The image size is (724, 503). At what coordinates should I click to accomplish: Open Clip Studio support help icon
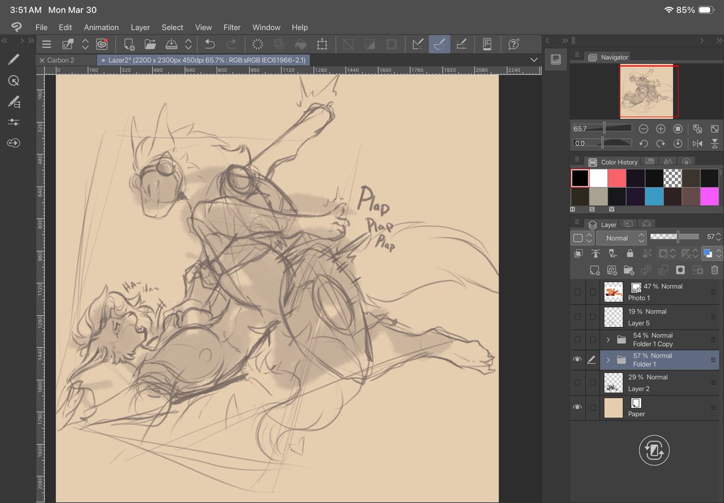(x=514, y=44)
